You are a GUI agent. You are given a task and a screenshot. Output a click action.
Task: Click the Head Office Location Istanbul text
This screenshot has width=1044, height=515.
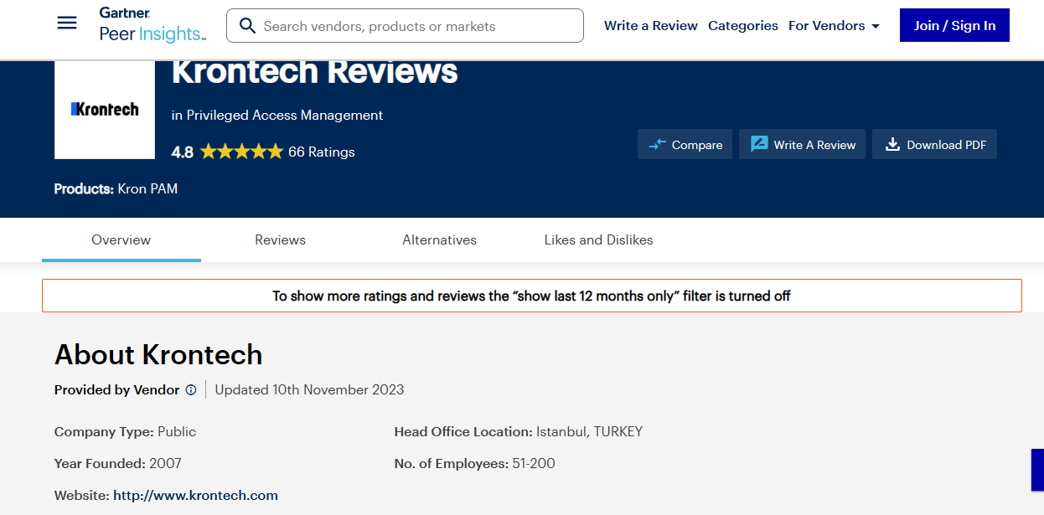519,432
